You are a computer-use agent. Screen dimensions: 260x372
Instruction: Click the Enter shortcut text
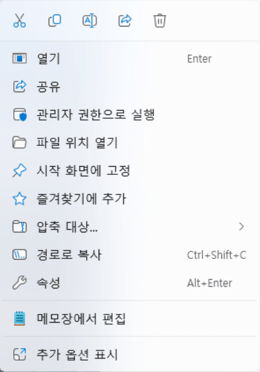[199, 59]
